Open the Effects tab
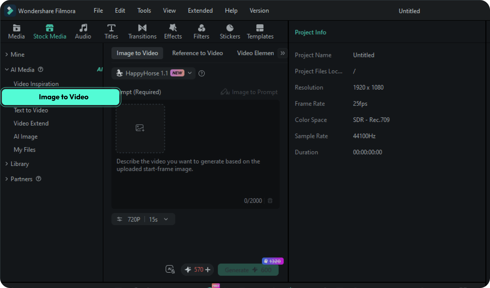490x288 pixels. click(x=173, y=32)
